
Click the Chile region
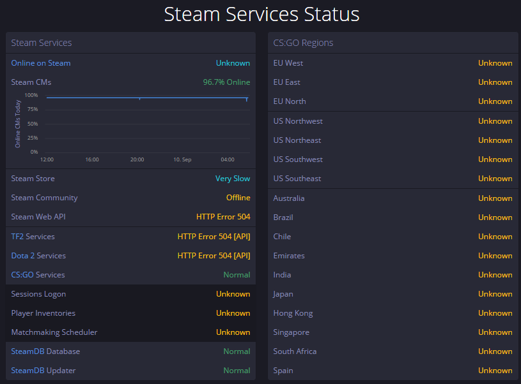(x=282, y=237)
